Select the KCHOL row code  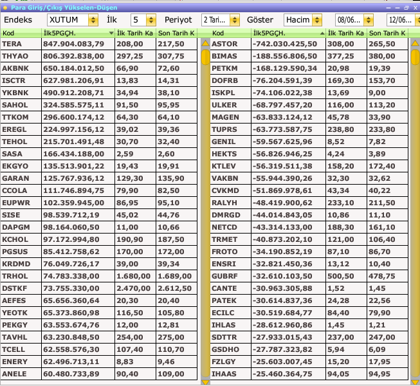tap(15, 239)
